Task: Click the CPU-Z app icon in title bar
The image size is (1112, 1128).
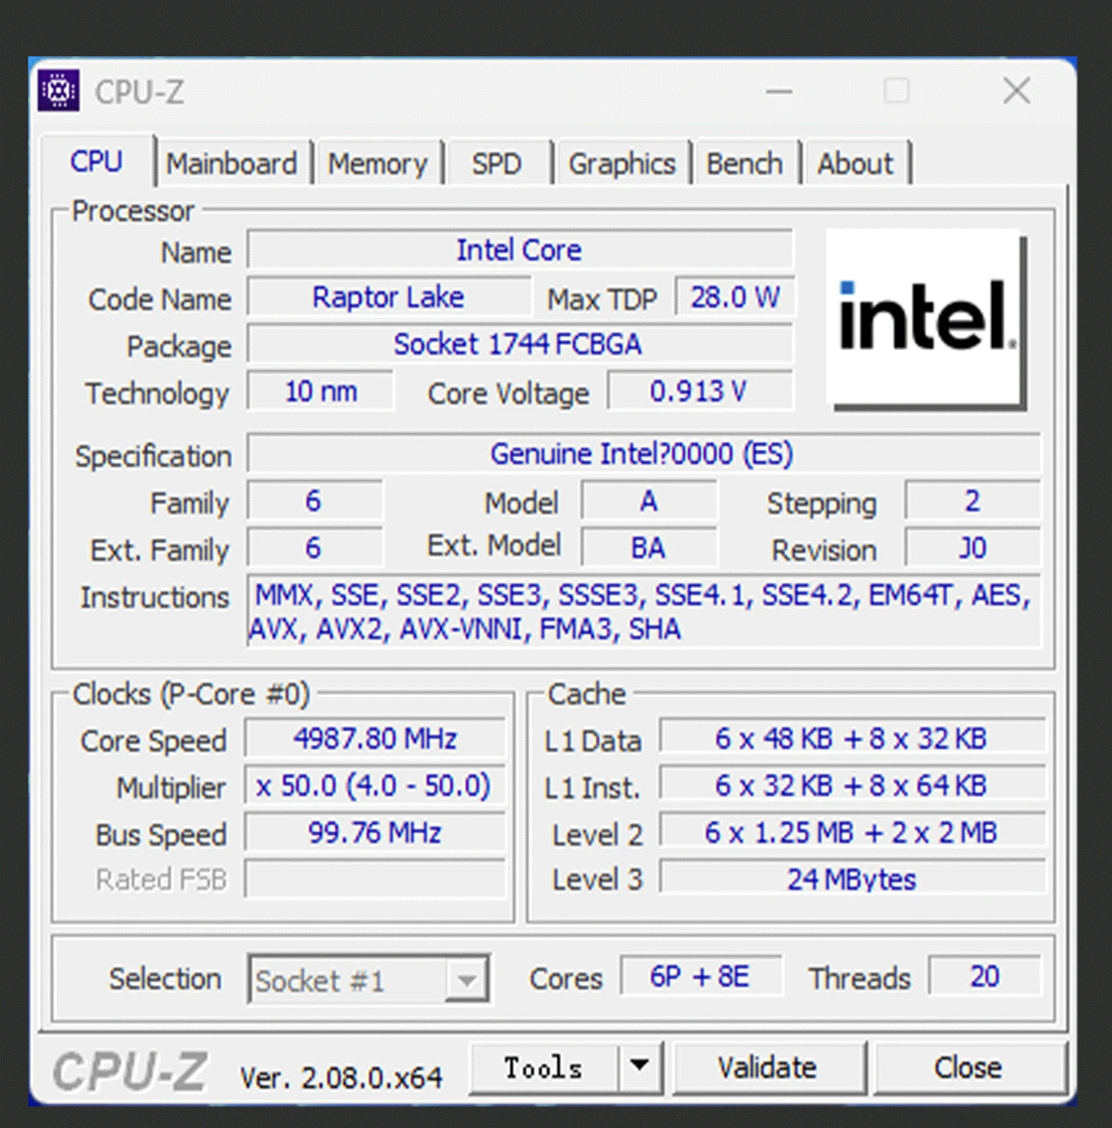Action: (x=59, y=90)
